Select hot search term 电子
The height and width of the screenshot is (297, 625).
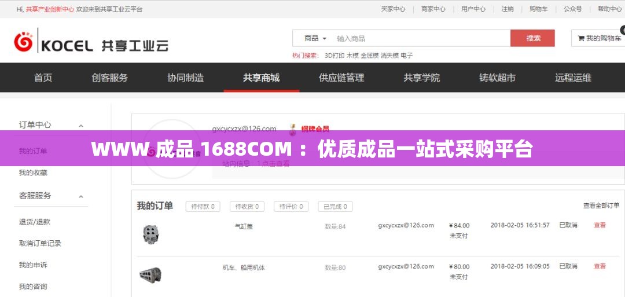[x=407, y=56]
